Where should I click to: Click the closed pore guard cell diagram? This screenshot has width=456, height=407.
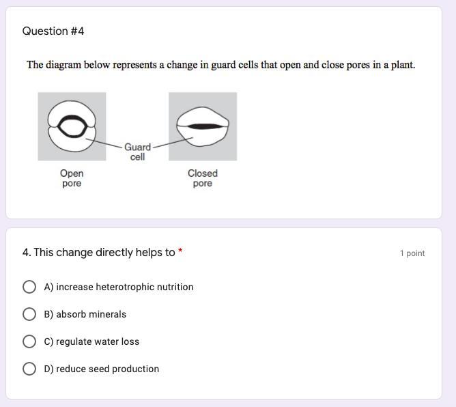pyautogui.click(x=203, y=126)
